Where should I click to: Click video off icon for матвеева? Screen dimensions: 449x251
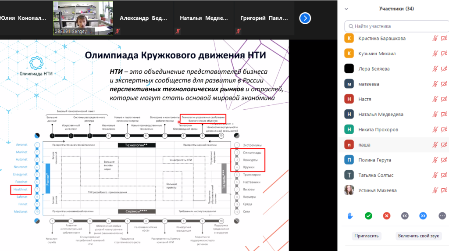(x=444, y=84)
